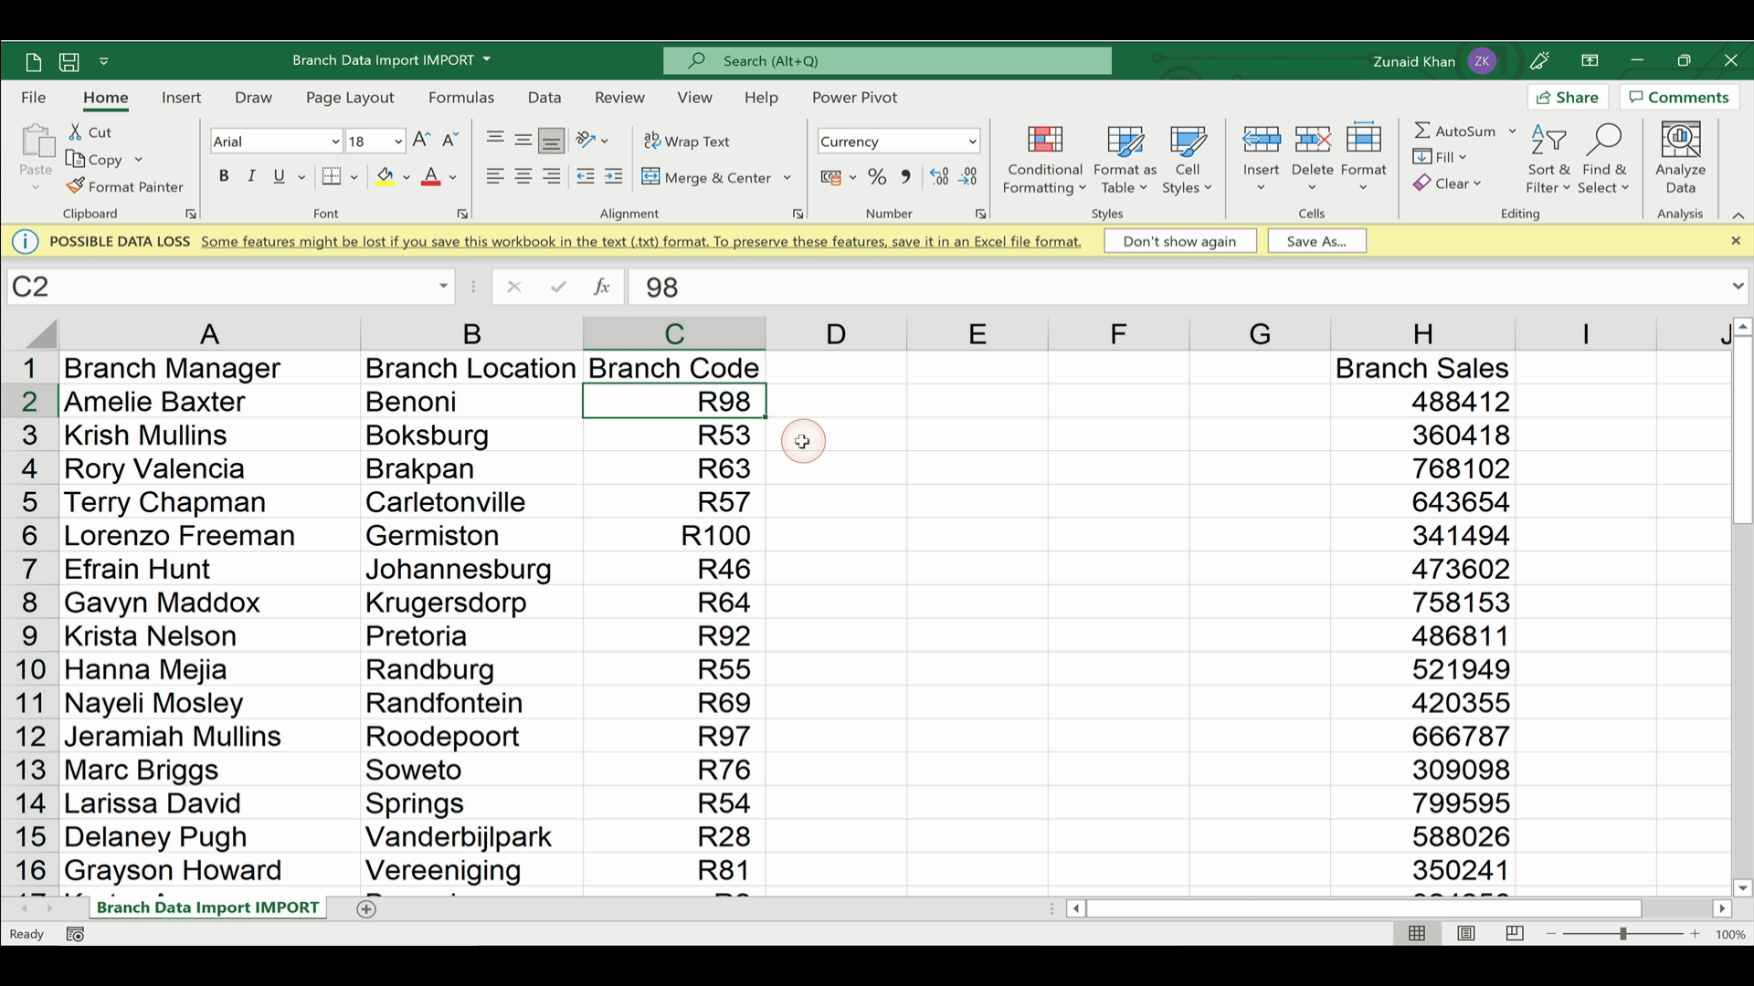The width and height of the screenshot is (1754, 986).
Task: Open Format as Table gallery
Action: [x=1125, y=159]
